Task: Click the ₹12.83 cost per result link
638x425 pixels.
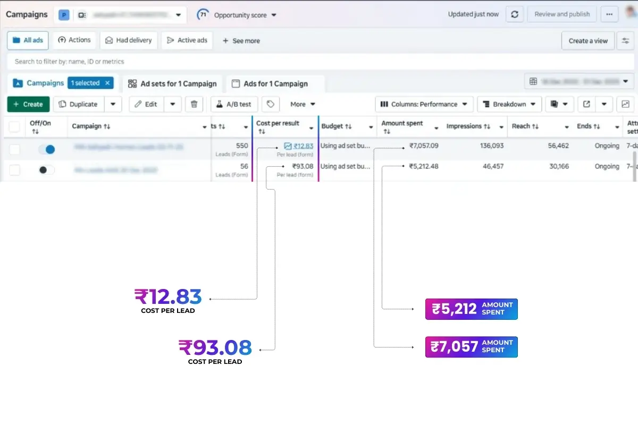Action: pyautogui.click(x=303, y=146)
